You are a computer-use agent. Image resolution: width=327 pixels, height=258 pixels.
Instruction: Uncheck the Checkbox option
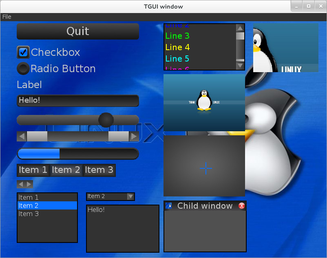(x=23, y=52)
